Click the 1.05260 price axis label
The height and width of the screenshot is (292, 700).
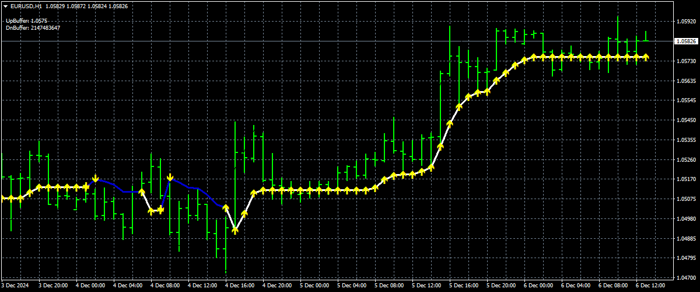pyautogui.click(x=685, y=159)
